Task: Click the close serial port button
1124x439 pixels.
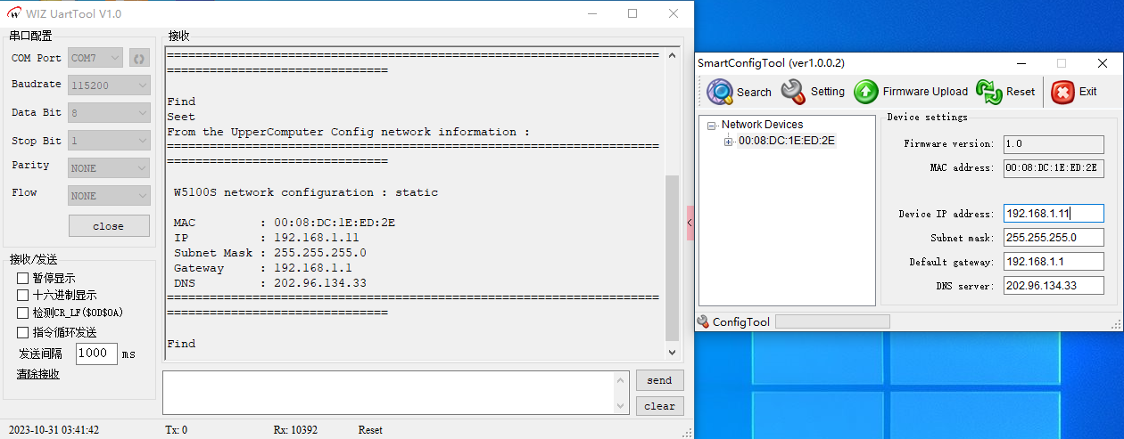Action: pos(109,226)
